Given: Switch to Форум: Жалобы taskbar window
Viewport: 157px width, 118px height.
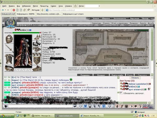Looking at the screenshot, I should coord(91,116).
